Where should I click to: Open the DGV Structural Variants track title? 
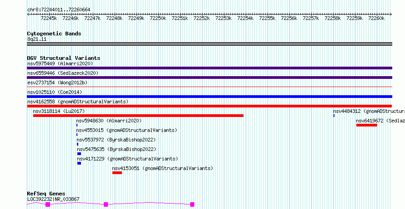[64, 58]
